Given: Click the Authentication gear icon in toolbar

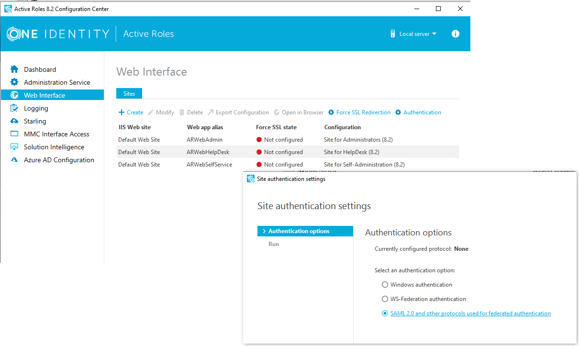Looking at the screenshot, I should (398, 112).
